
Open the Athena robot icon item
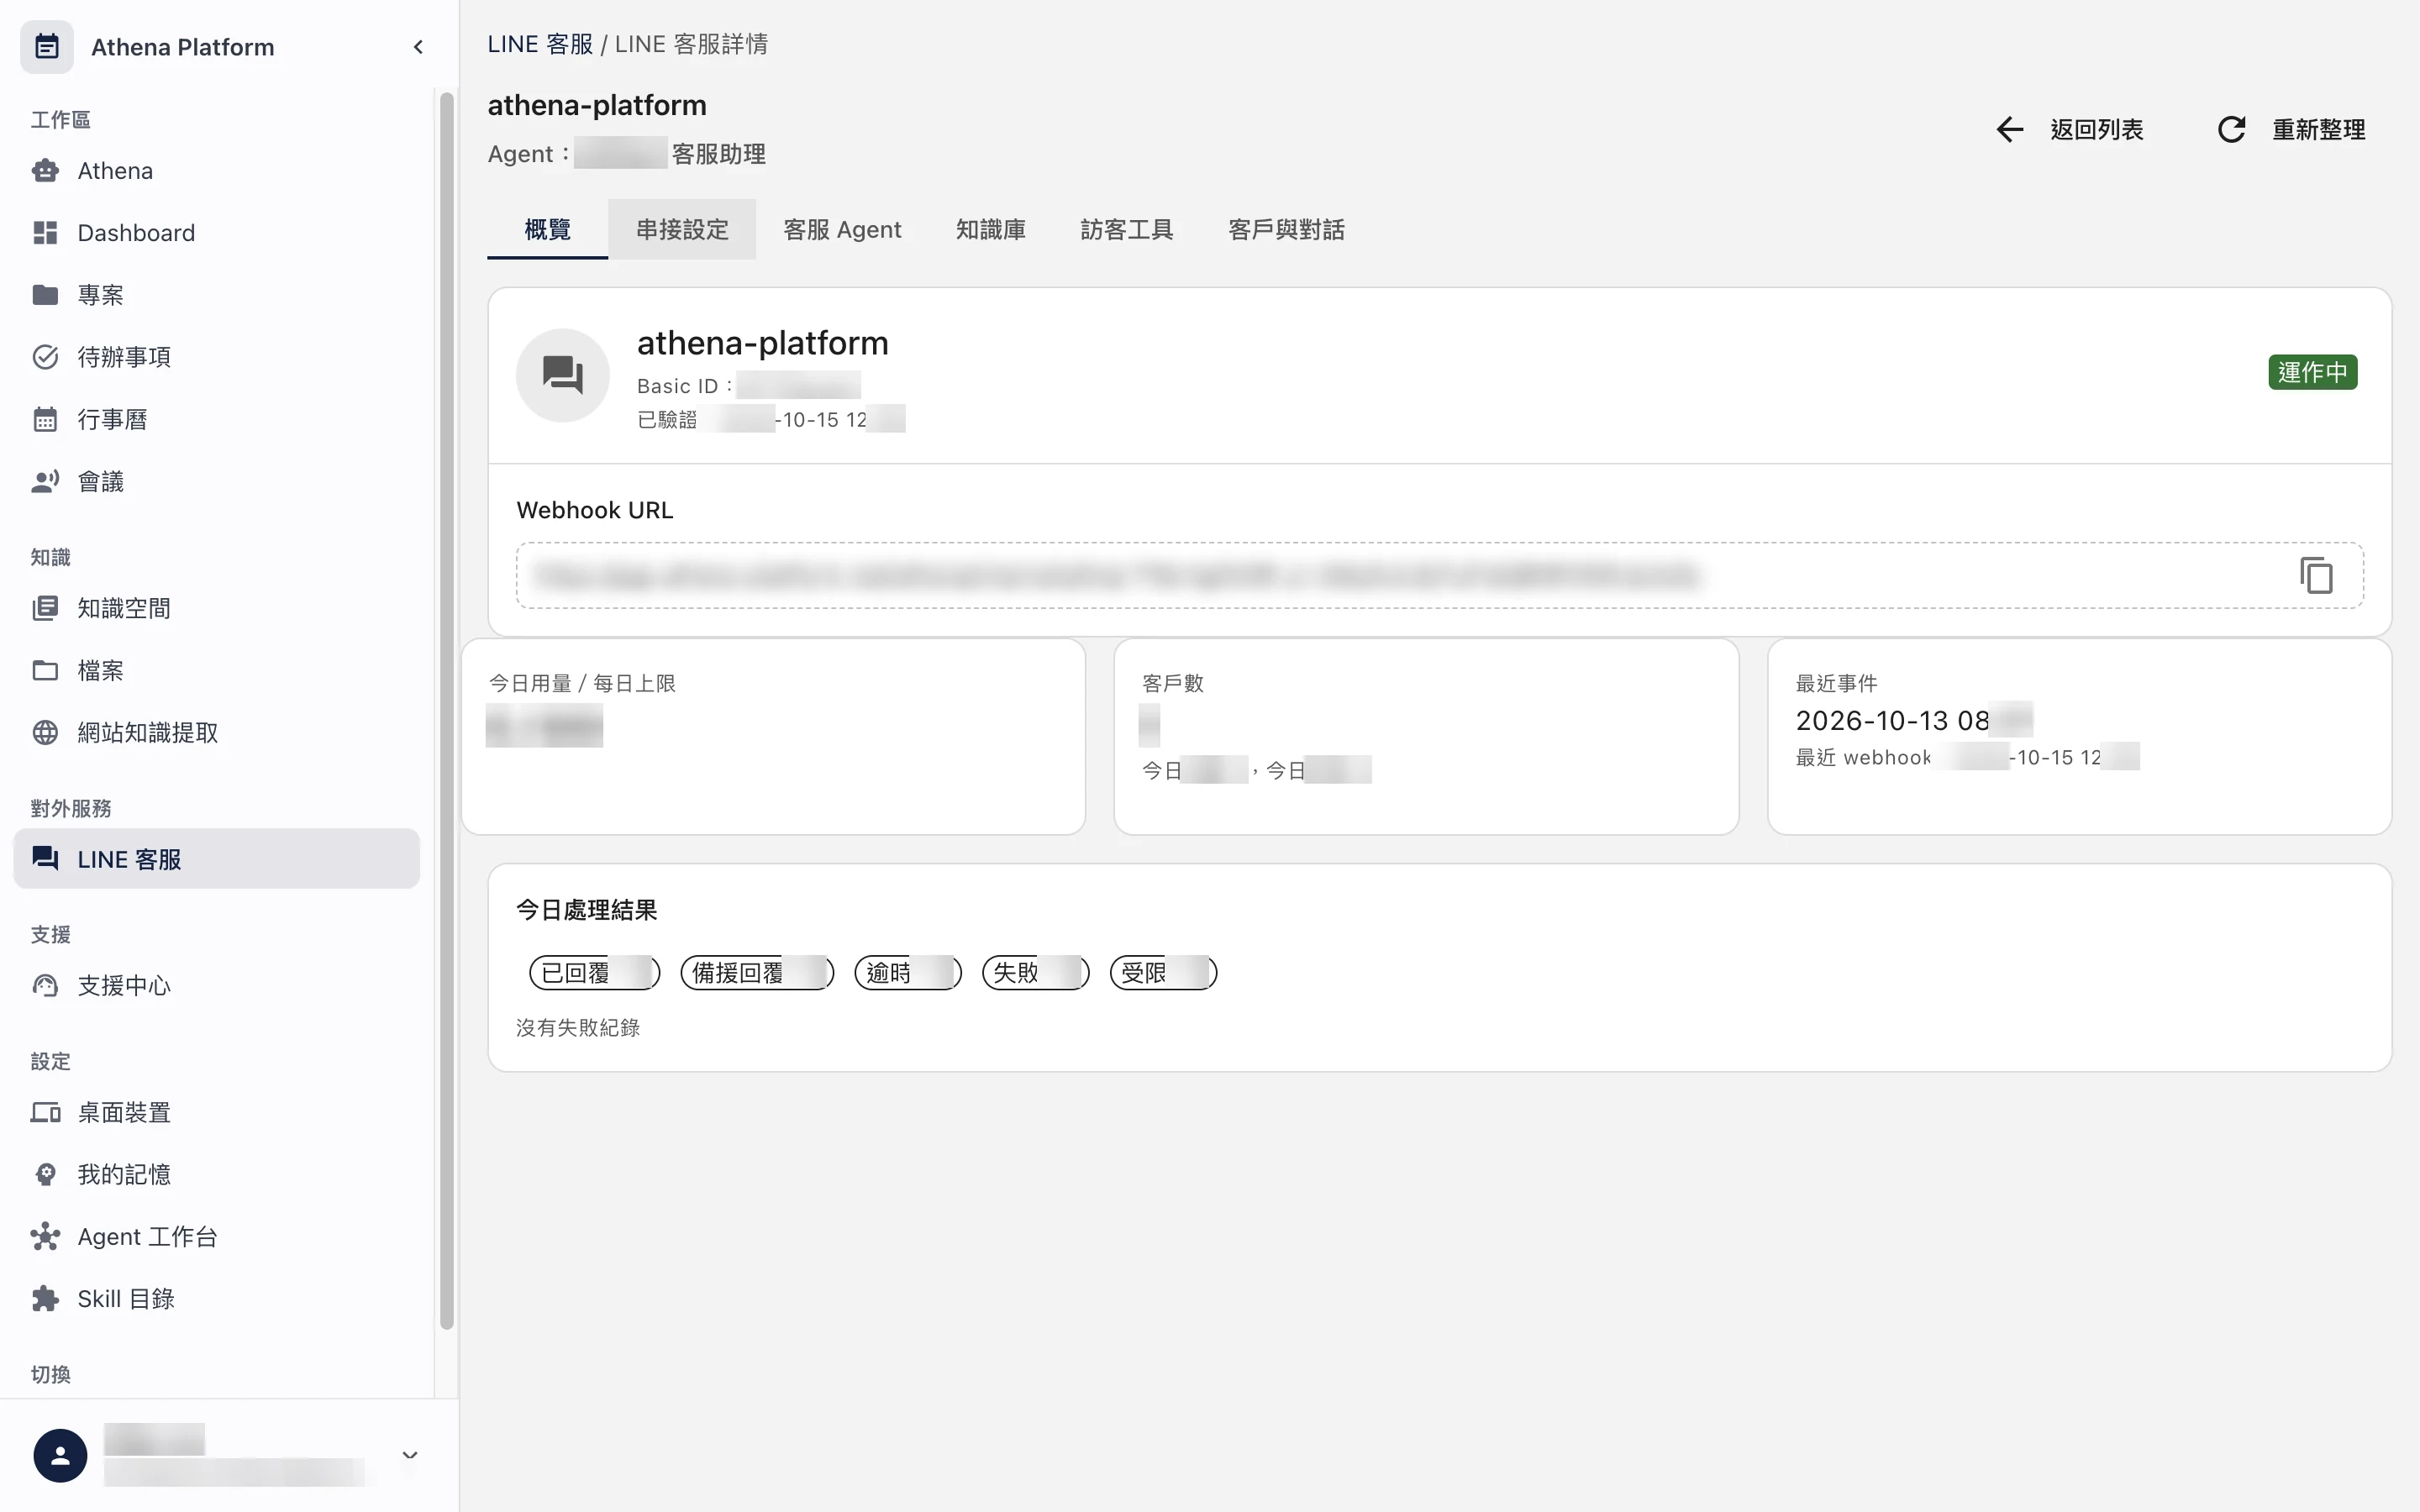pyautogui.click(x=45, y=171)
